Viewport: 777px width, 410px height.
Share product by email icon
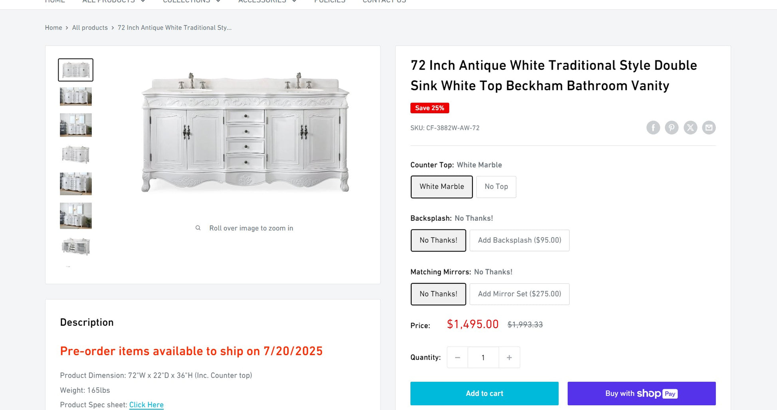tap(709, 128)
